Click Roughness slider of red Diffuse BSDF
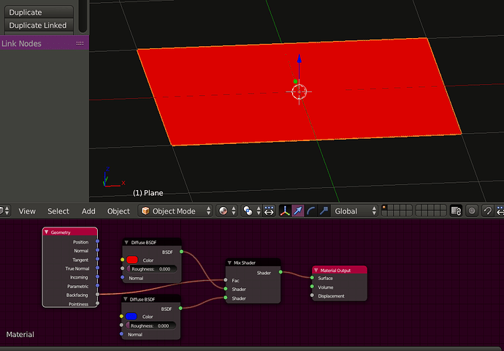Viewport: 504px width, 351px height. click(152, 269)
